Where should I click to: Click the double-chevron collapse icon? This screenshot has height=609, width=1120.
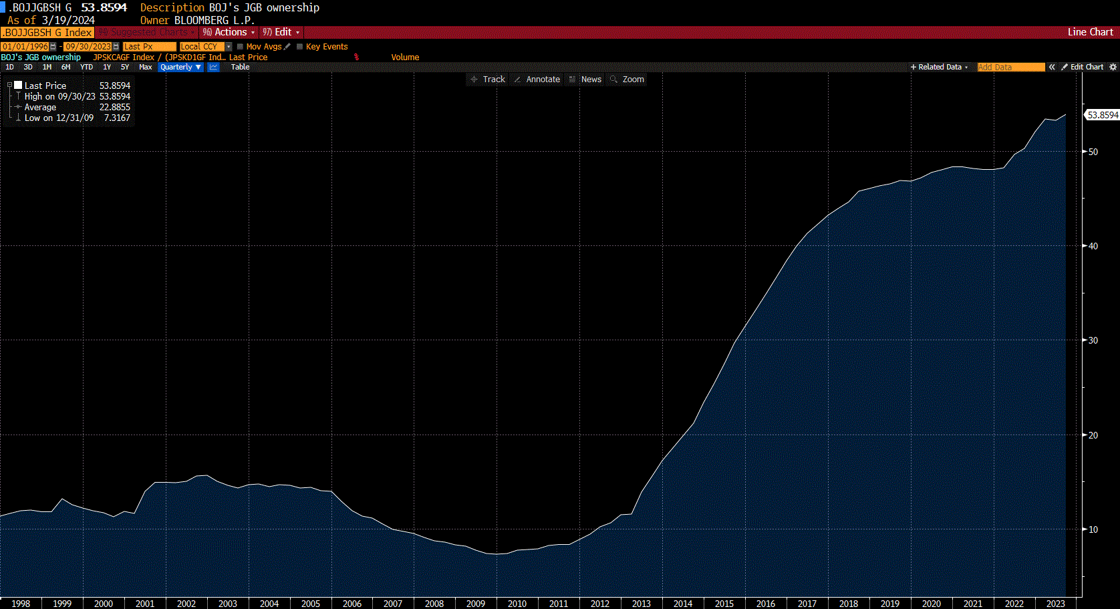[x=1052, y=67]
